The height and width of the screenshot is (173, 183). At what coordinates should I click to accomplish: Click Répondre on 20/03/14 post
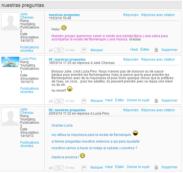pyautogui.click(x=131, y=110)
